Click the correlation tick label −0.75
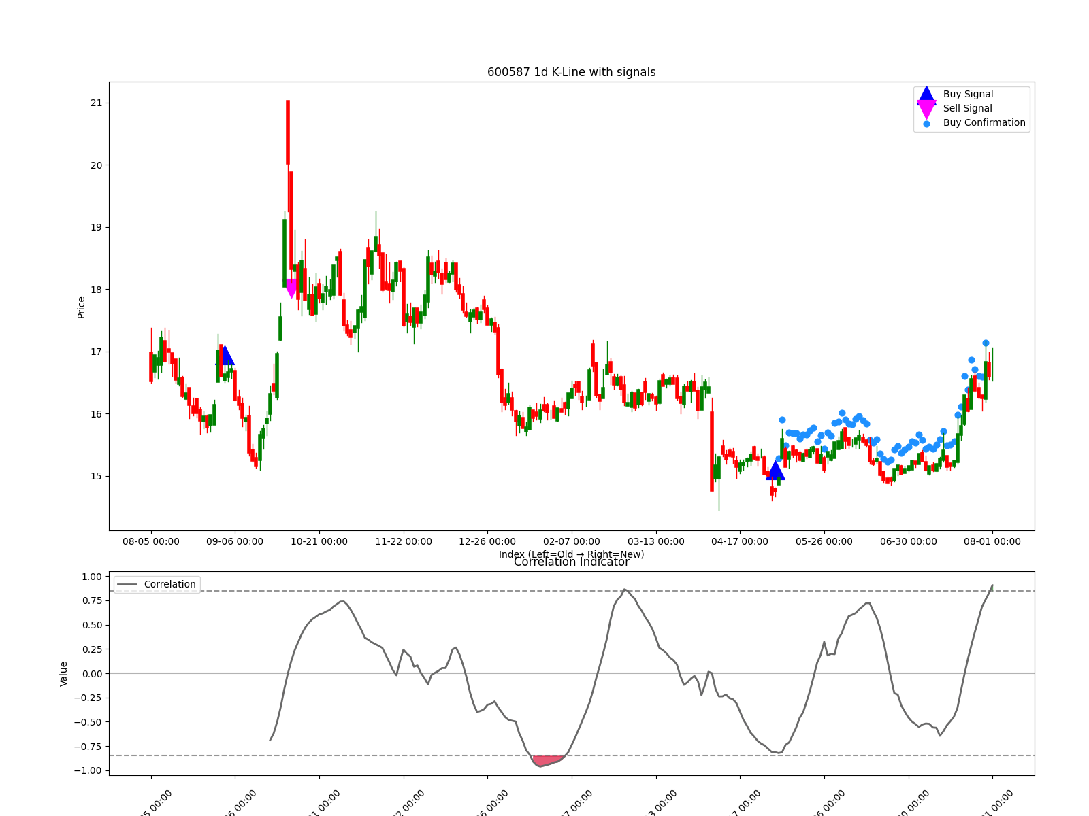The height and width of the screenshot is (816, 1089). tap(88, 747)
